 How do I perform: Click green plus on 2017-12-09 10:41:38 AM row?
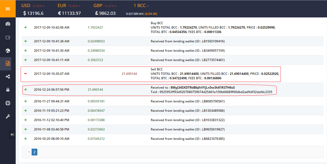pyautogui.click(x=26, y=41)
